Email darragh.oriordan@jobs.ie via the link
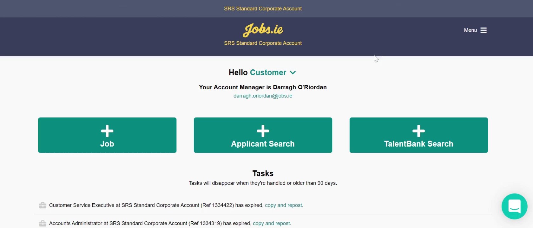This screenshot has width=533, height=228. pos(263,96)
